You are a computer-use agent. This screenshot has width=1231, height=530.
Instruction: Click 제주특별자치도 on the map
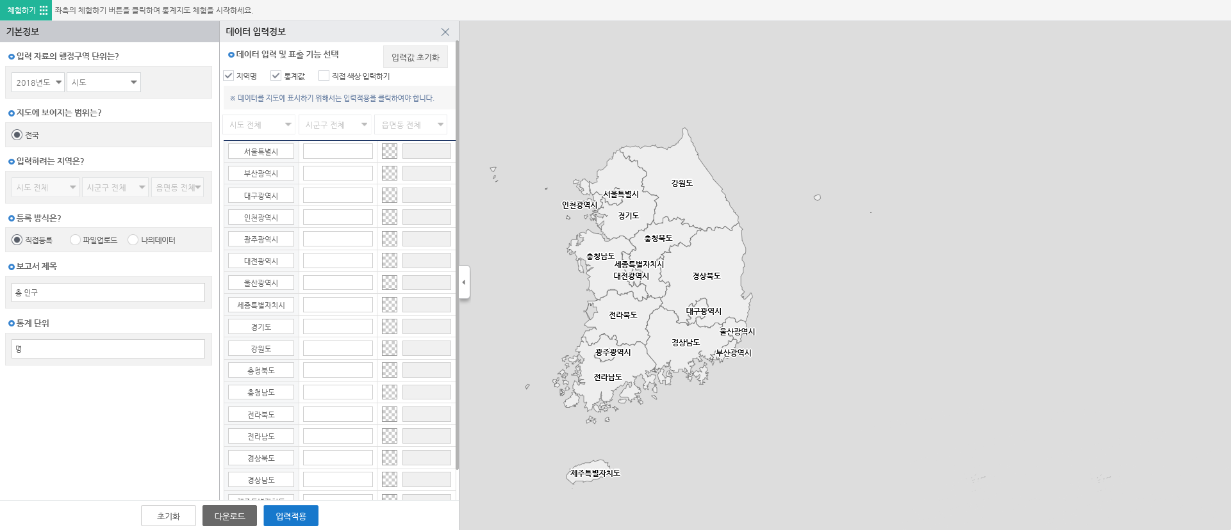(595, 473)
